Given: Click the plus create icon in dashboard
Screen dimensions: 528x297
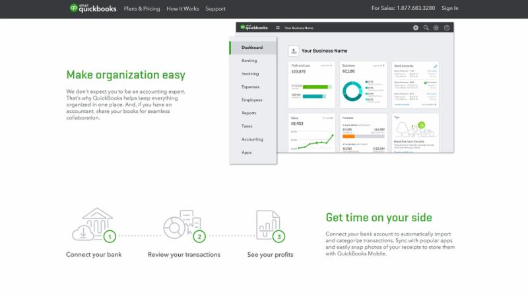Looking at the screenshot, I should [416, 28].
